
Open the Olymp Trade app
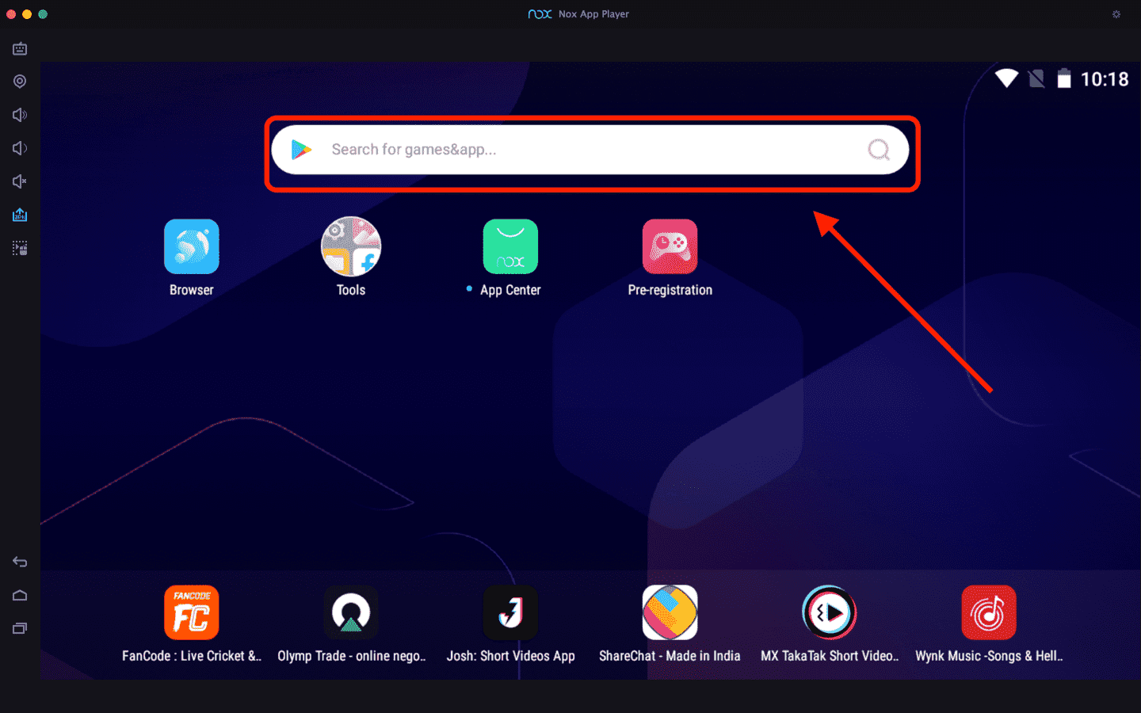(351, 612)
